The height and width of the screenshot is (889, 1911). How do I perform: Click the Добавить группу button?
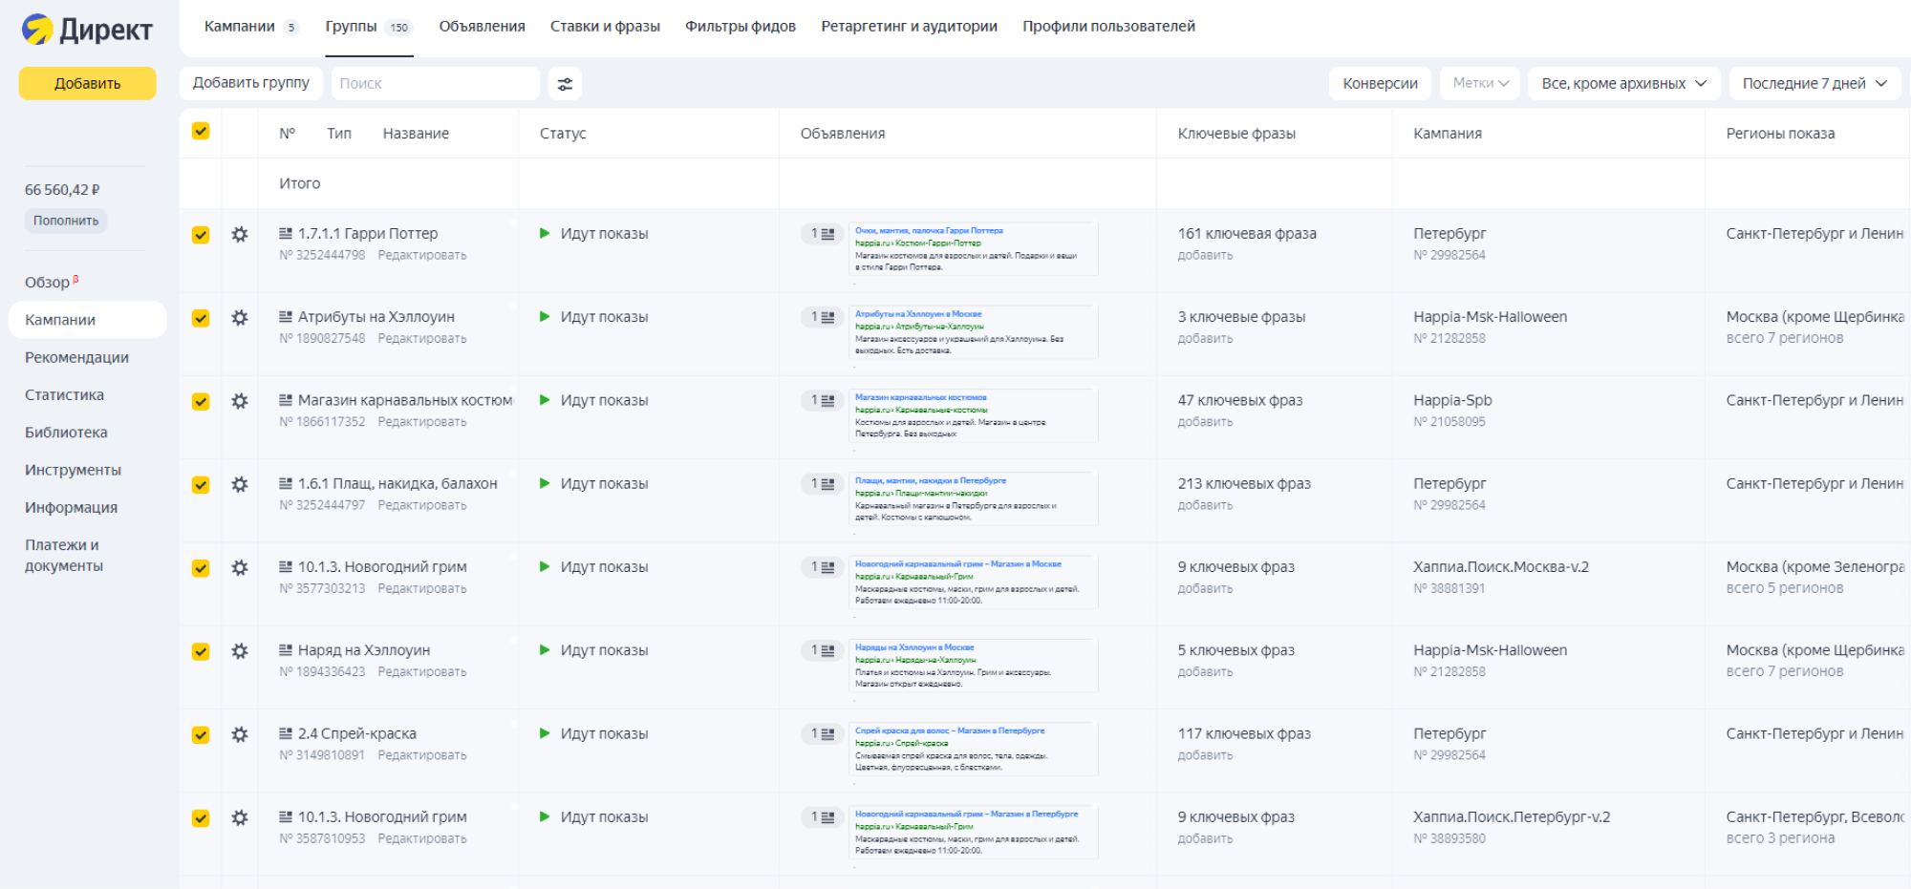coord(251,83)
